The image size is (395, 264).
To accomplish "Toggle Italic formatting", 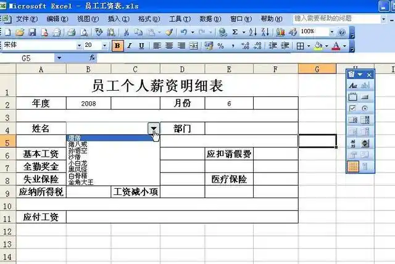I will (x=130, y=46).
